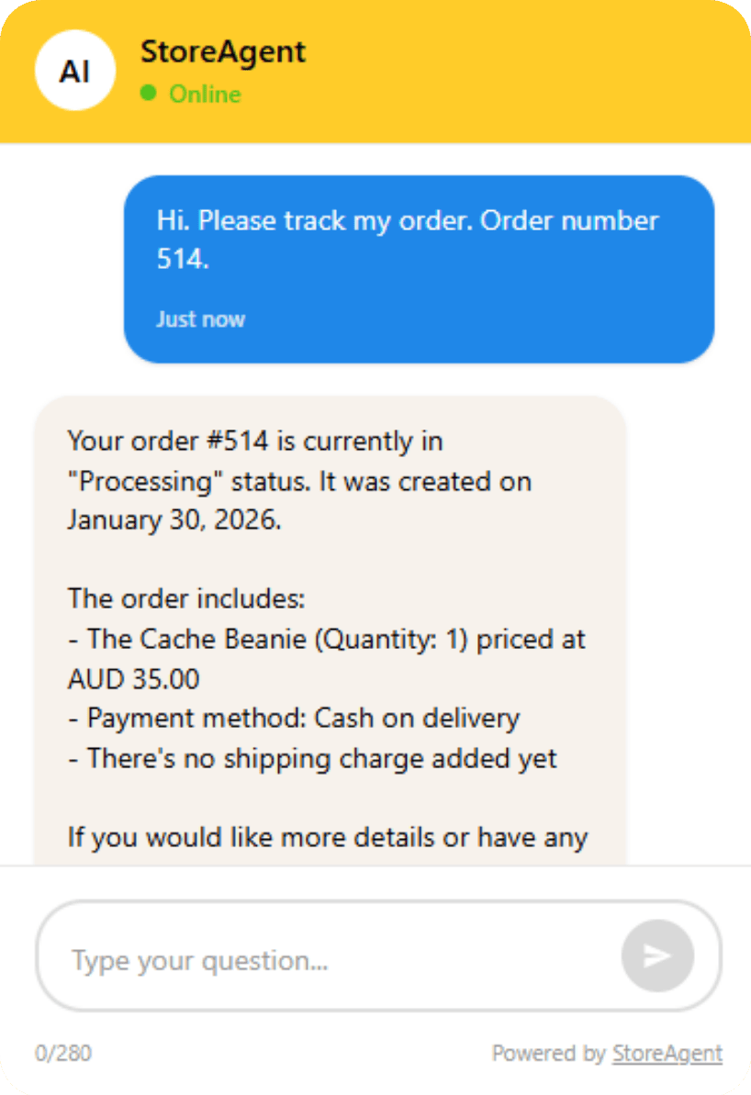Click the circular send button icon
Image resolution: width=751 pixels, height=1095 pixels.
pyautogui.click(x=656, y=955)
